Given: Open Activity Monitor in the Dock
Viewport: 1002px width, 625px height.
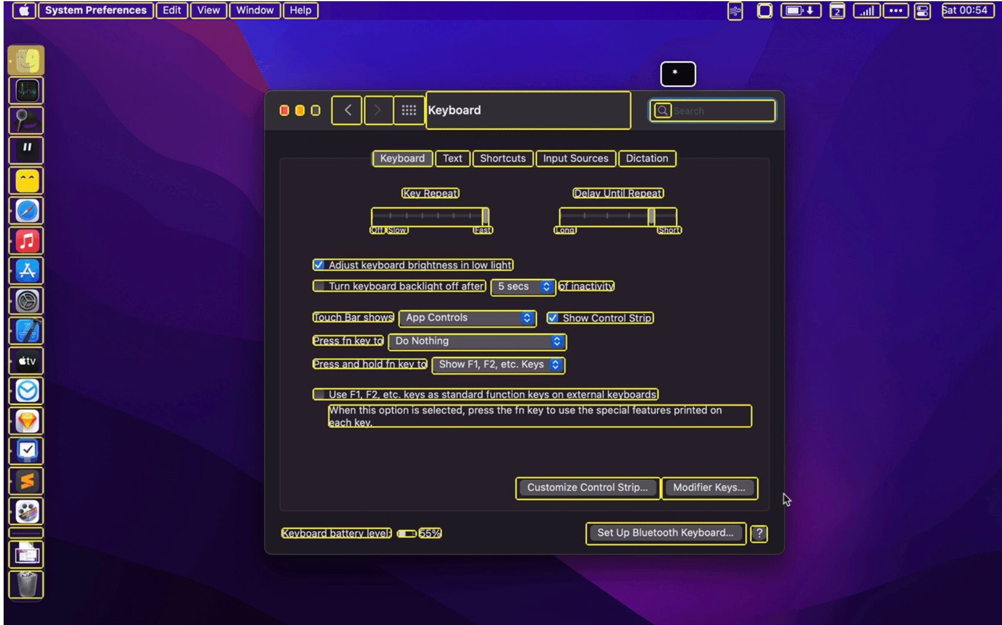Looking at the screenshot, I should (26, 91).
